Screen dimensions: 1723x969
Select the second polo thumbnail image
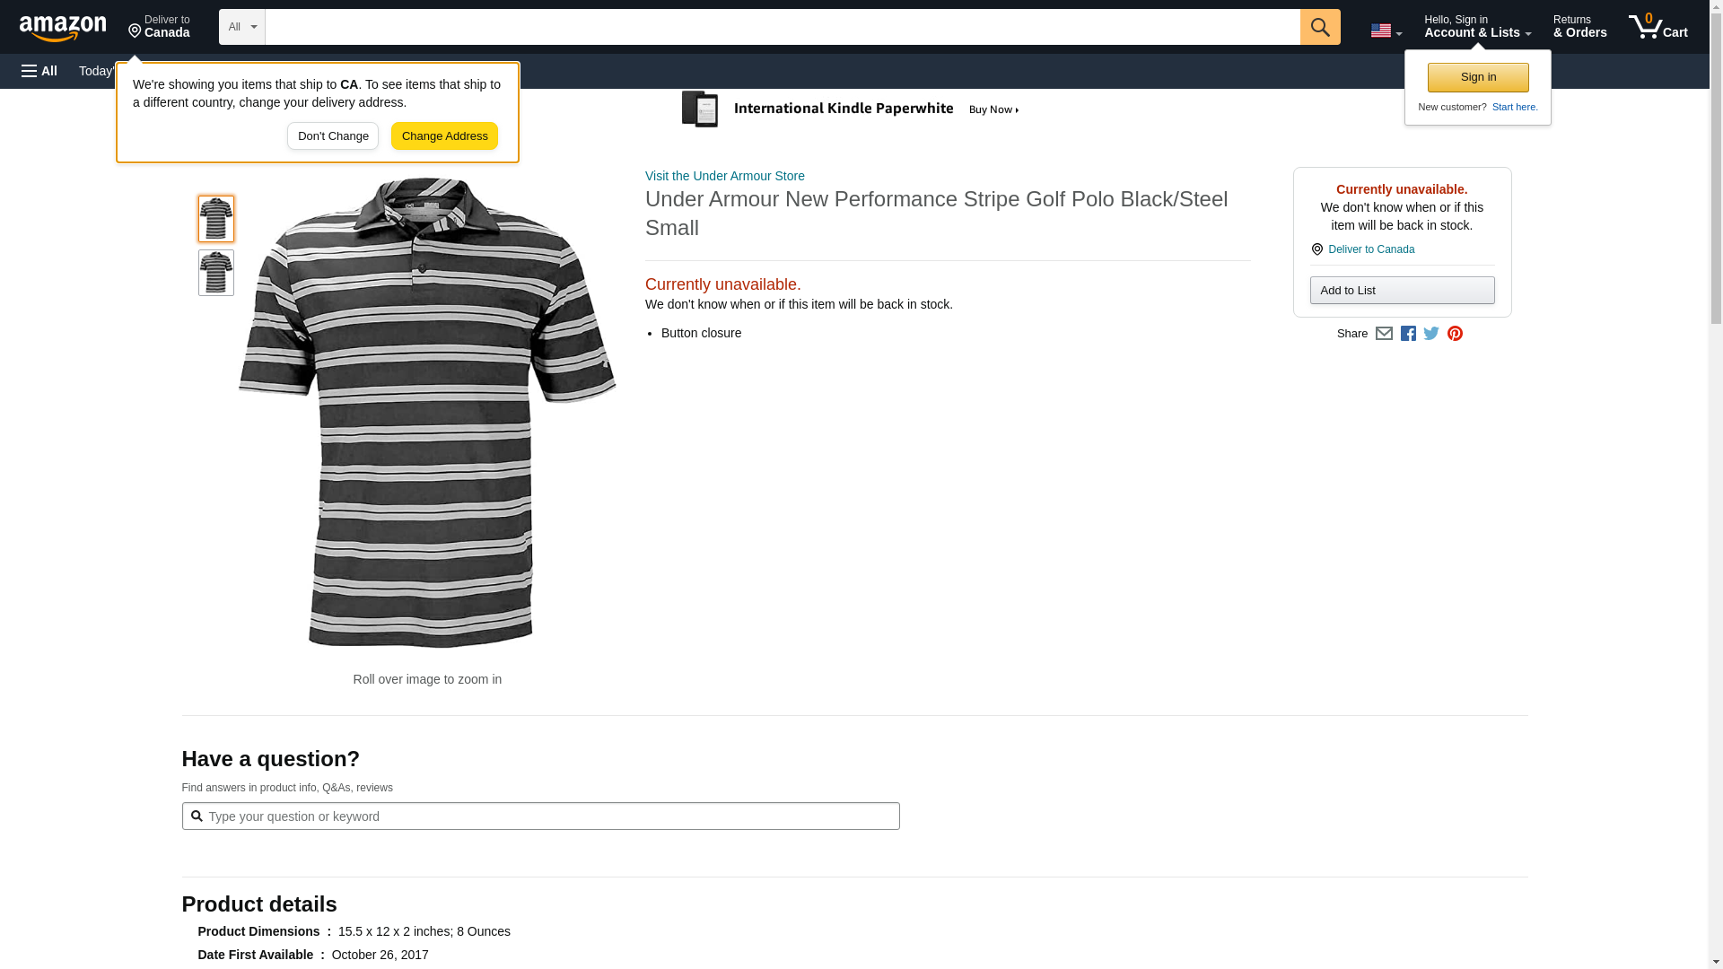[x=216, y=273]
